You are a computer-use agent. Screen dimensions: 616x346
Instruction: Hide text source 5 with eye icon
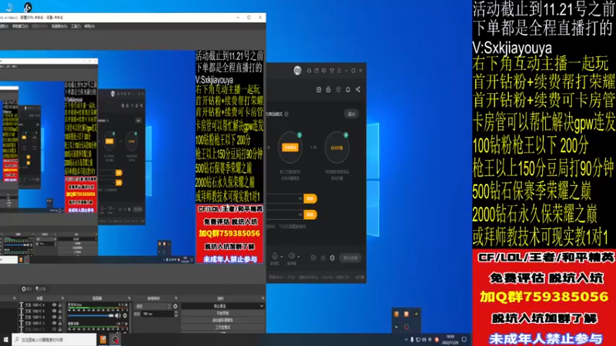pos(54,311)
